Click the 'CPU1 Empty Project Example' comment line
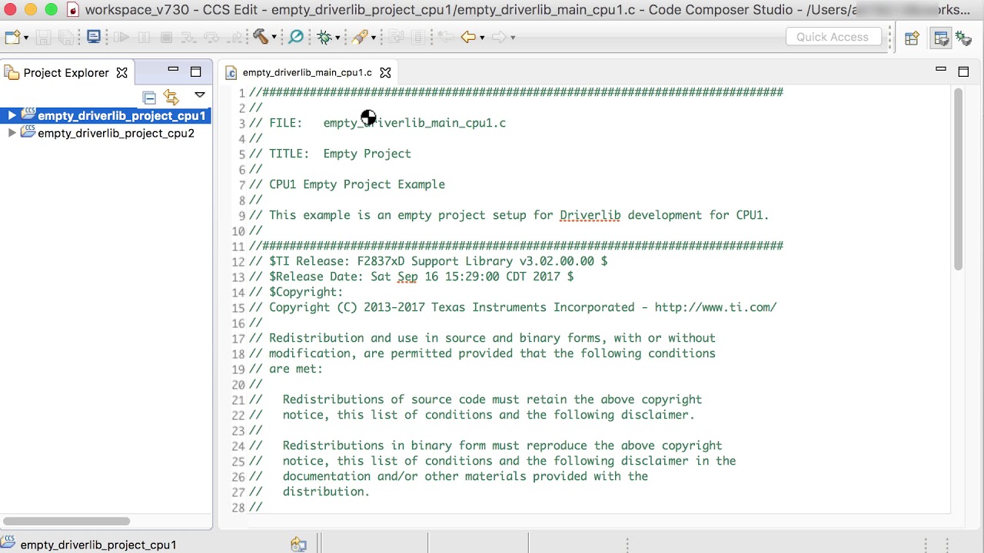 [x=357, y=184]
